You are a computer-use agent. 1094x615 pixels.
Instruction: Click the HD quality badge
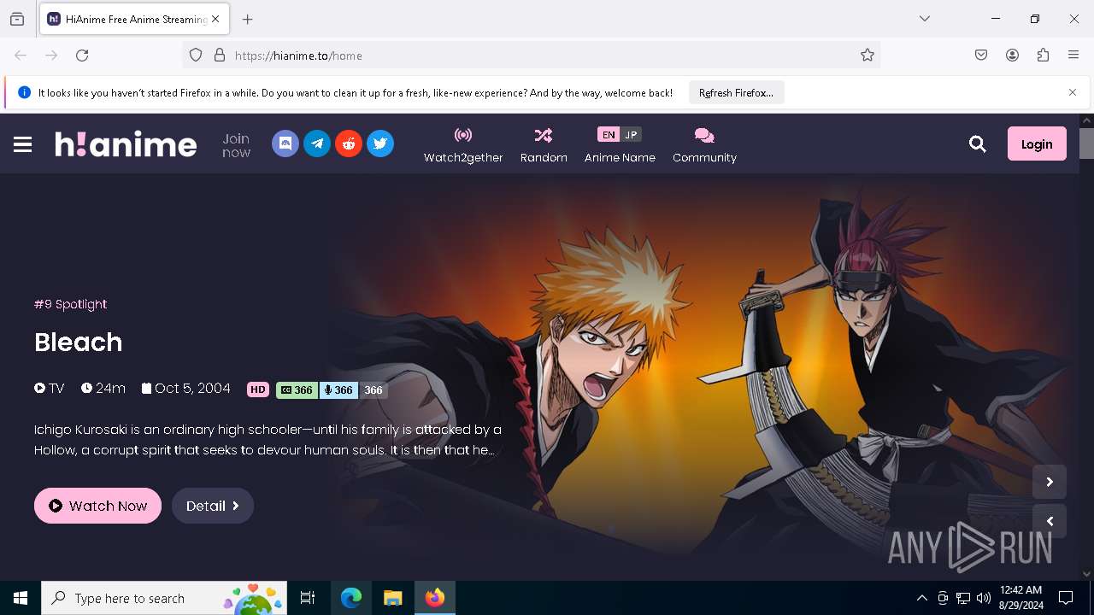coord(258,389)
